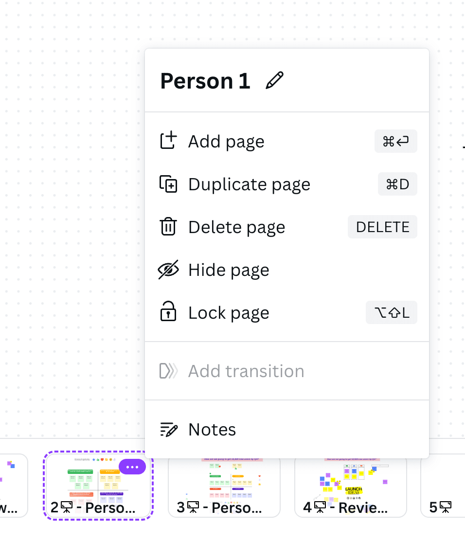Choose Duplicate page in the context menu

click(x=249, y=184)
